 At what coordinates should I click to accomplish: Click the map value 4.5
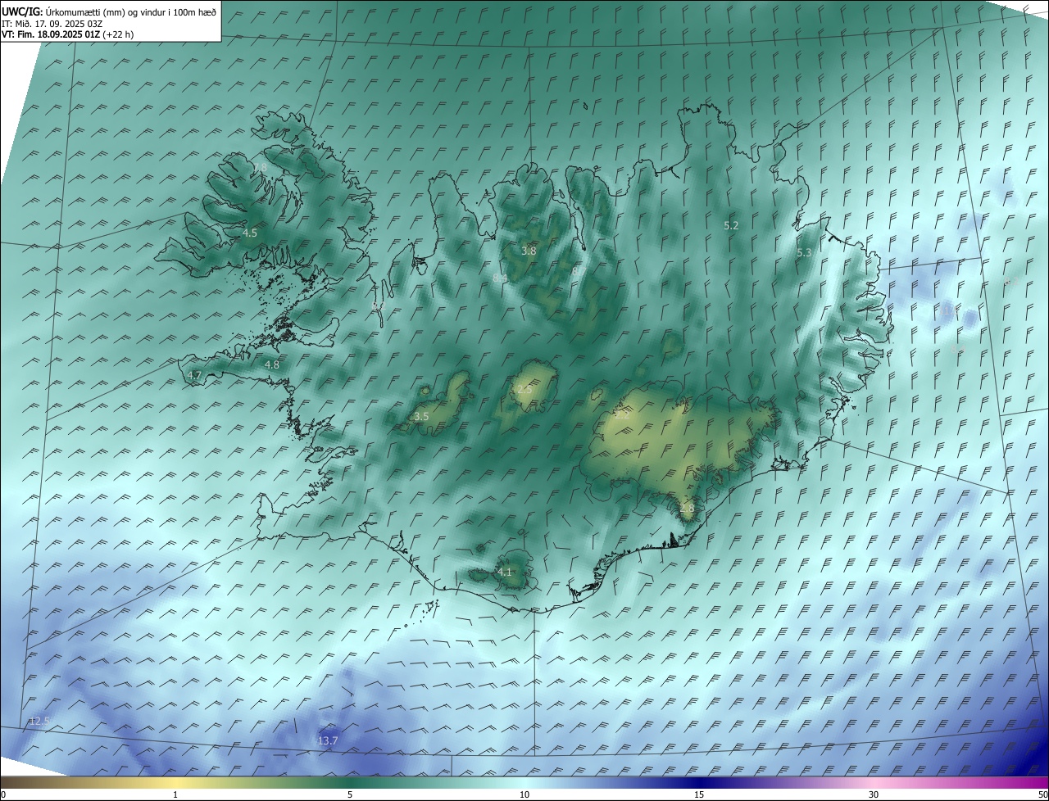[x=250, y=233]
